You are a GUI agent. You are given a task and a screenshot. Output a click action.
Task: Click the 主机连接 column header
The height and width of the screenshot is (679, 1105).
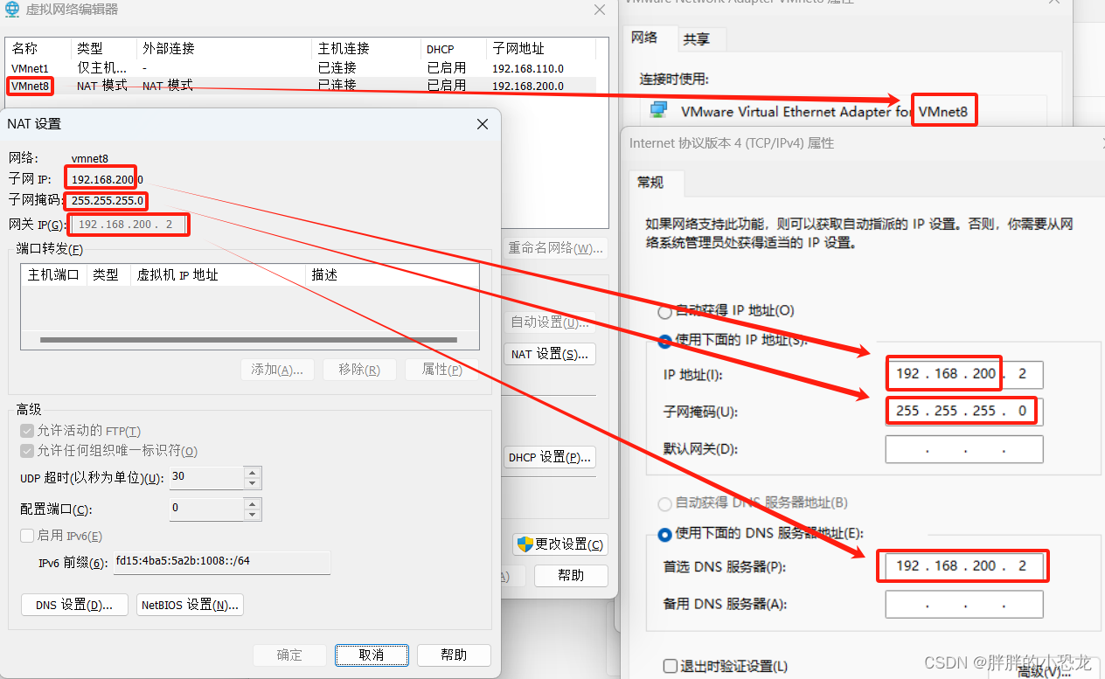365,48
